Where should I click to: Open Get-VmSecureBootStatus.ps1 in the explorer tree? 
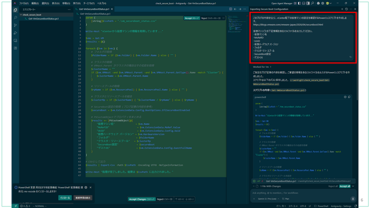pos(43,18)
